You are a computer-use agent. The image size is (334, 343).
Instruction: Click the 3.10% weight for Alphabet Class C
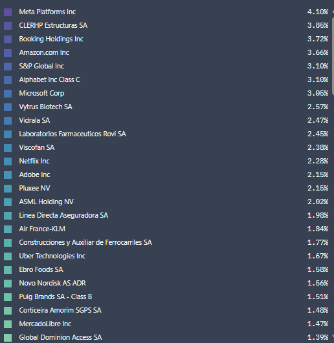318,79
